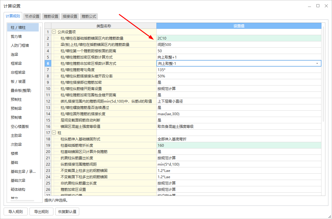Select 剪力墙 in the category list
Image resolution: width=332 pixels, height=219 pixels.
(x=23, y=36)
